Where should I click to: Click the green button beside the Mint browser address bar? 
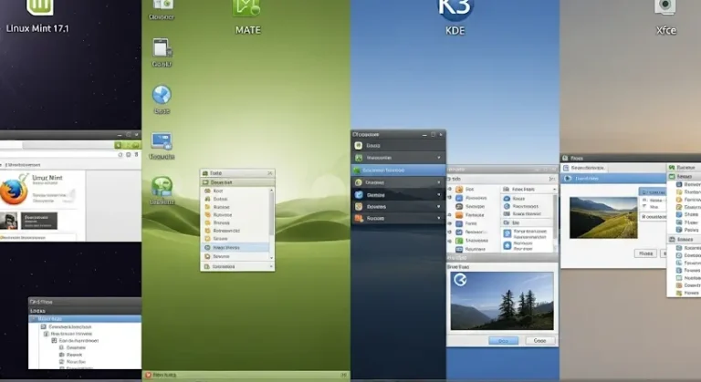coord(118,145)
